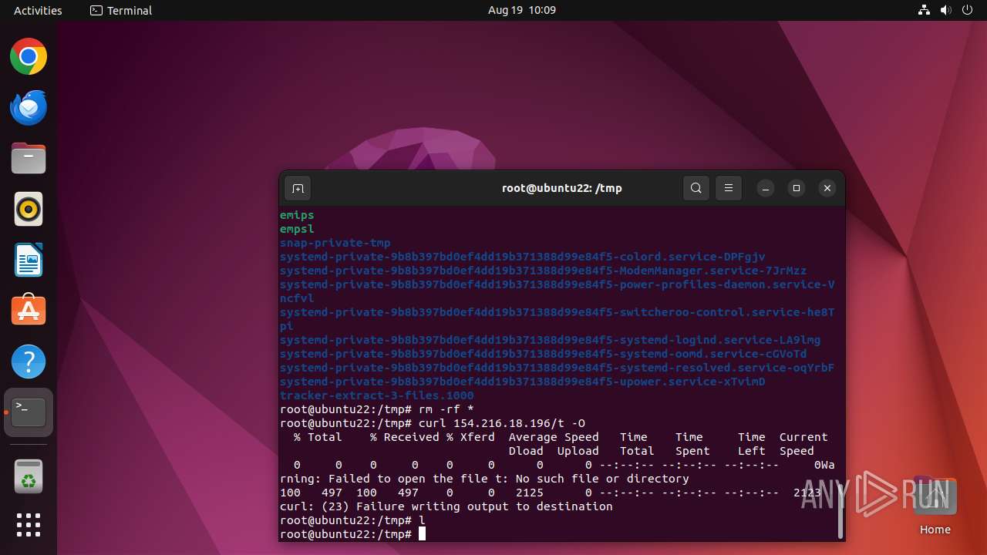Open the Terminal app menu in top bar
This screenshot has width=987, height=555.
(121, 10)
